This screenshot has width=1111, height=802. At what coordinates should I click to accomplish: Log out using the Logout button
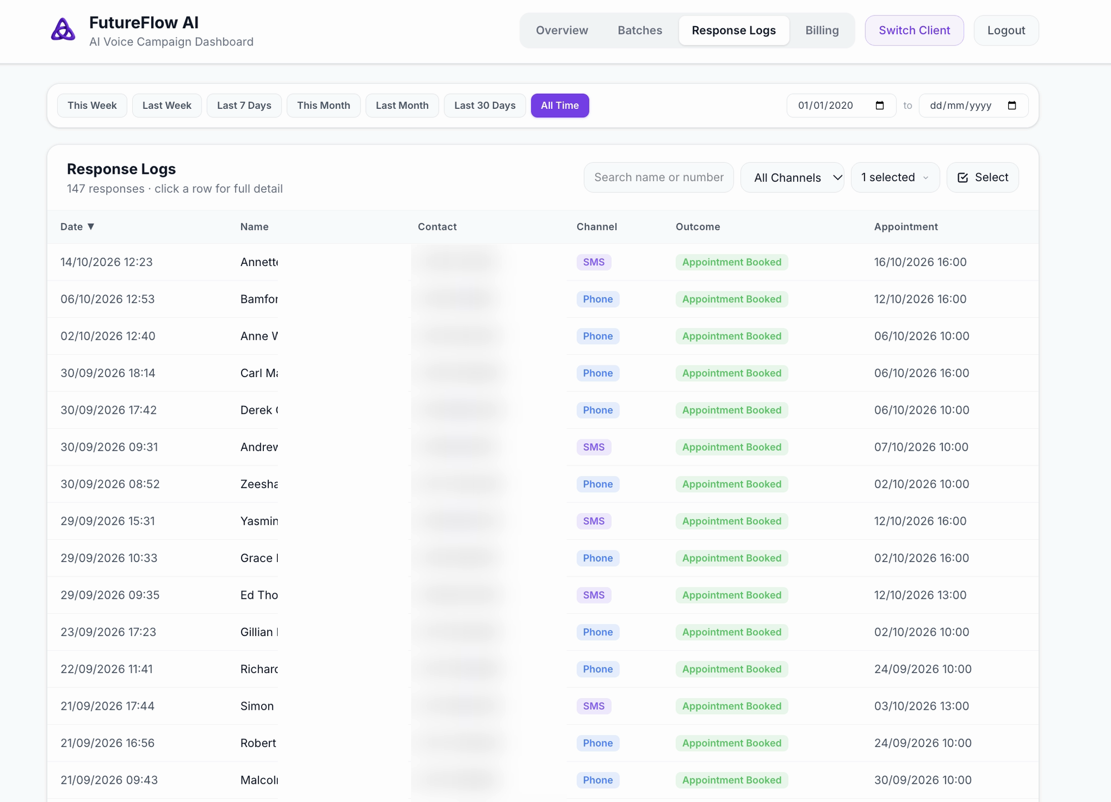[x=1006, y=31]
